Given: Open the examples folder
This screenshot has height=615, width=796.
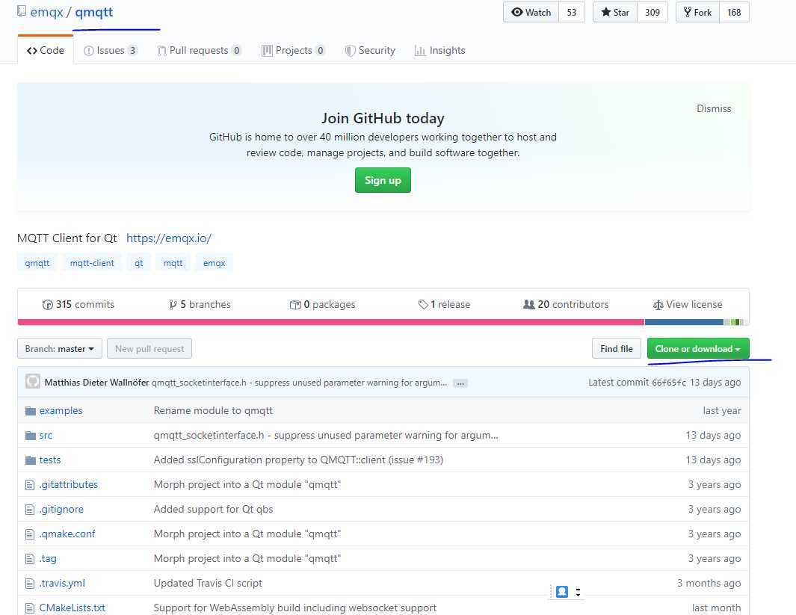Looking at the screenshot, I should (61, 410).
